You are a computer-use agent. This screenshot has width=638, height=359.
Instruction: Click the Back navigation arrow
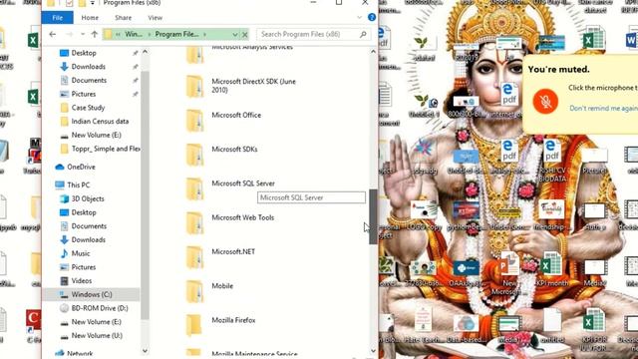pos(53,34)
